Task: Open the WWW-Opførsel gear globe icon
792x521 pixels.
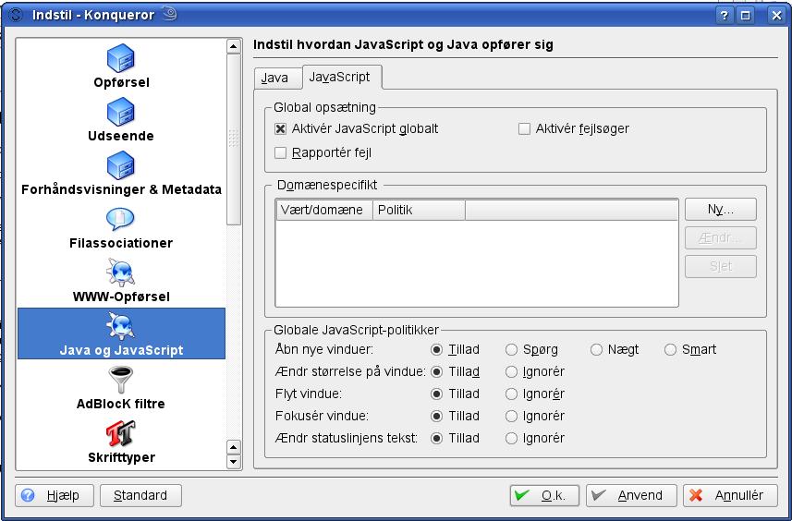Action: pyautogui.click(x=121, y=273)
